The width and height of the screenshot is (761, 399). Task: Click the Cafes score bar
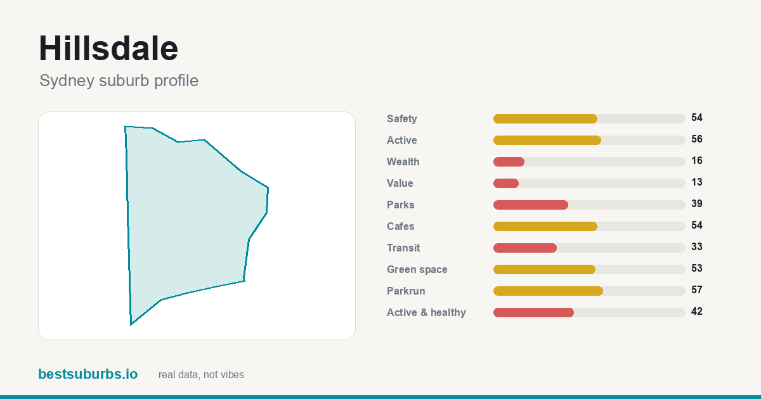[x=589, y=226]
